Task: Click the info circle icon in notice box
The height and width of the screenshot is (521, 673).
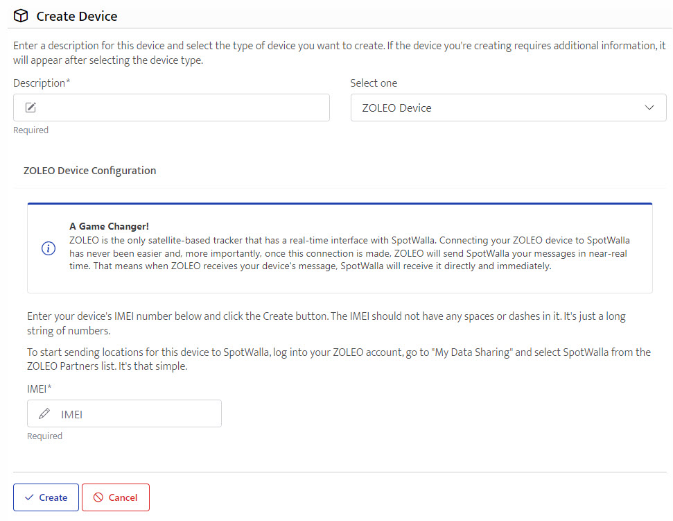Action: tap(49, 248)
